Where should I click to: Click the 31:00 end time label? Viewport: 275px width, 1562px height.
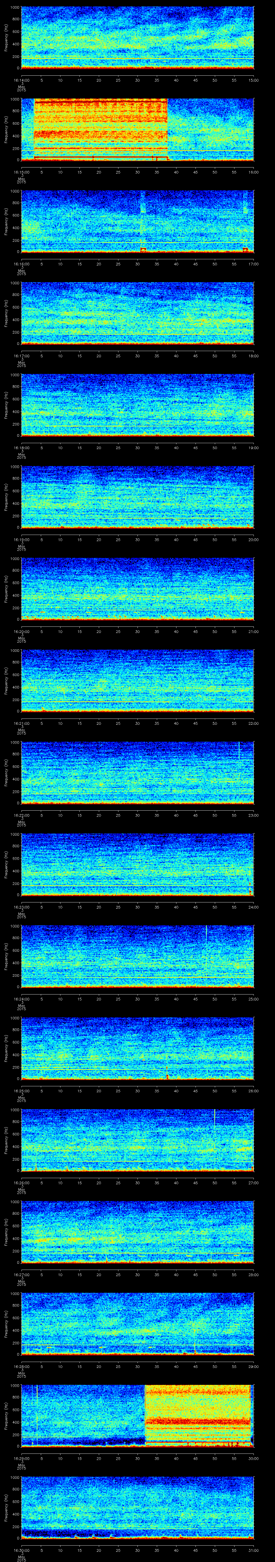[x=254, y=1550]
